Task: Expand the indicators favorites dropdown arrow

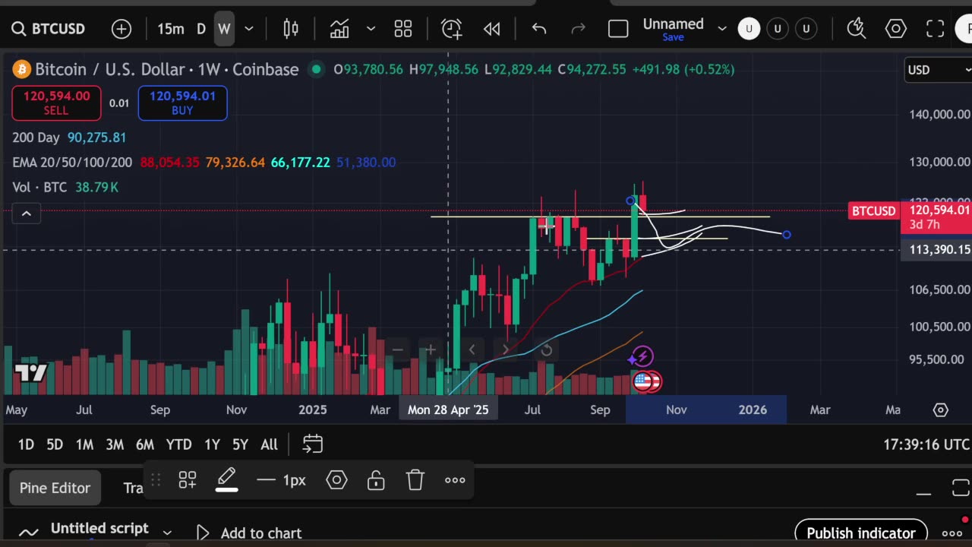Action: click(371, 29)
